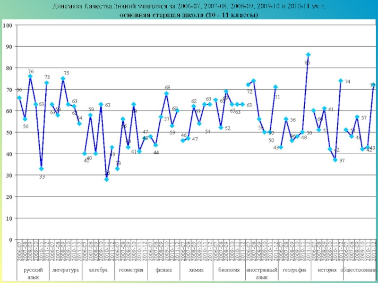Click the lowest data point marker in алгебра

[x=107, y=179]
